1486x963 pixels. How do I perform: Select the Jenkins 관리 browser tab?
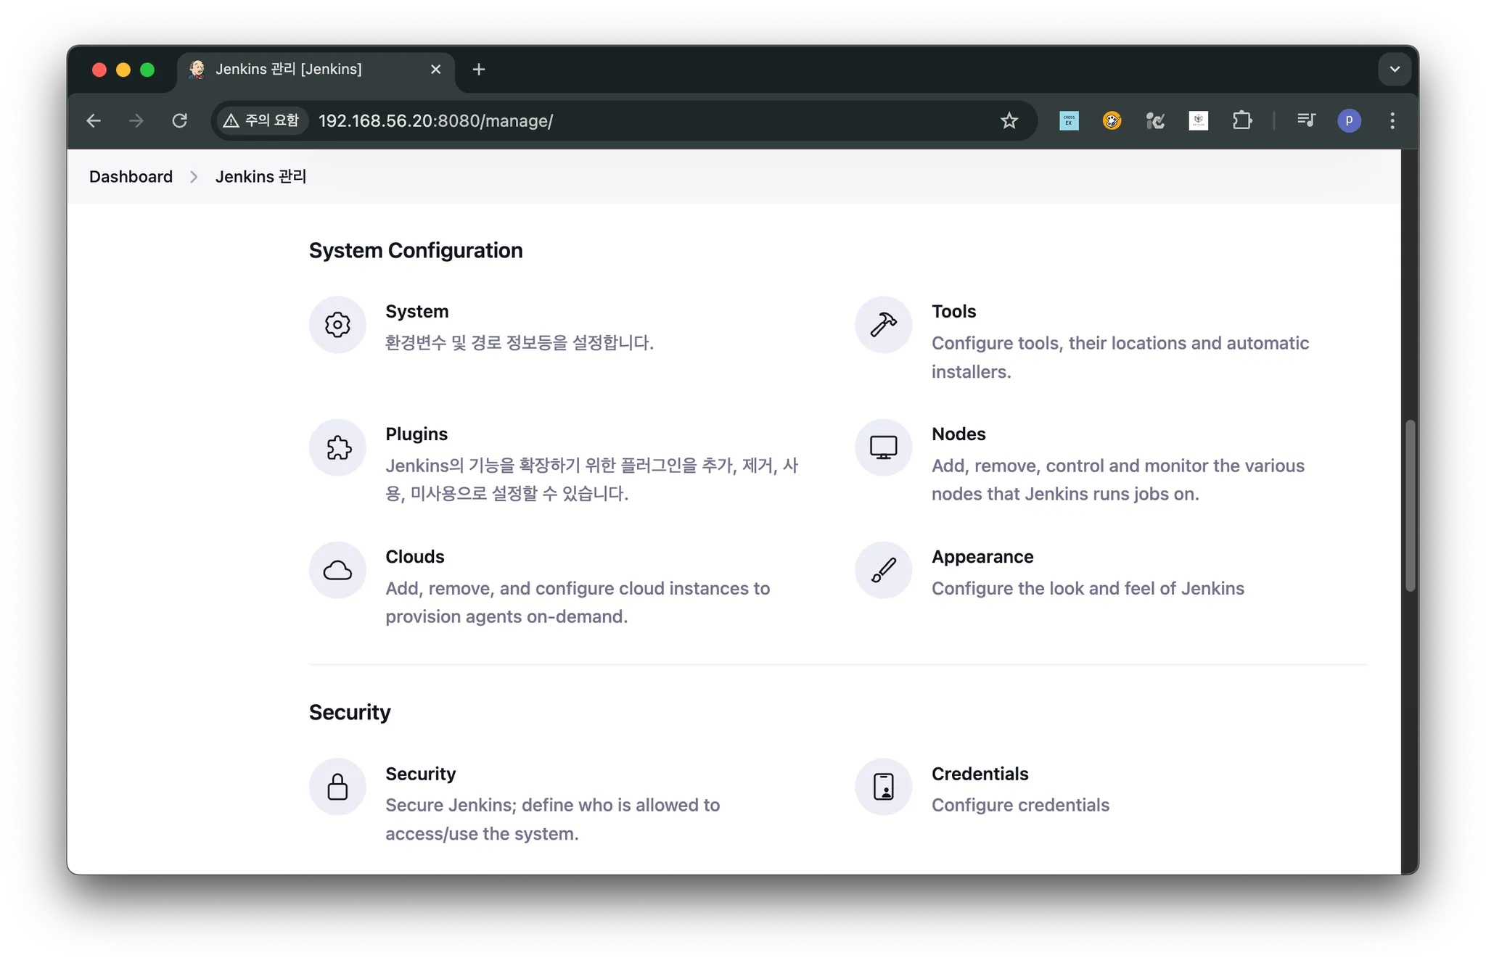click(288, 70)
